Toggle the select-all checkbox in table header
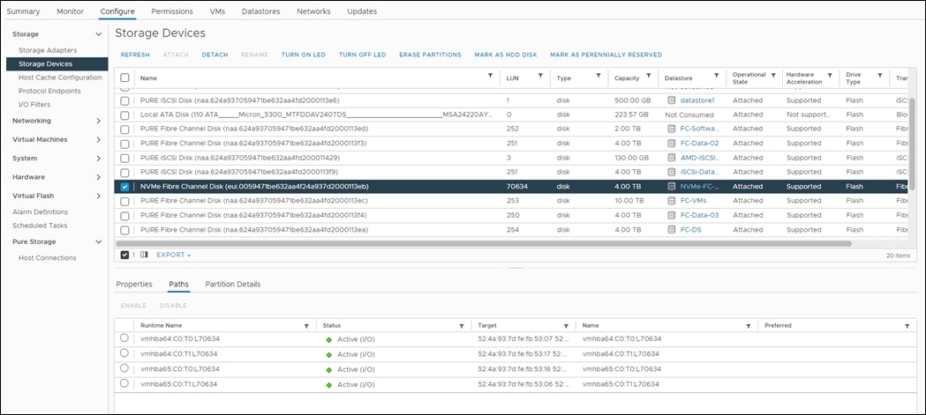 coord(124,78)
